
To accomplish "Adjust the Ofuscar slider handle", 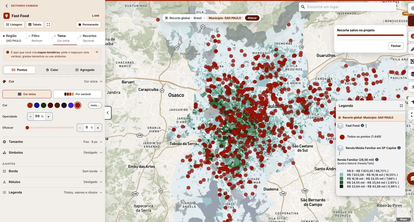I will tap(27, 128).
